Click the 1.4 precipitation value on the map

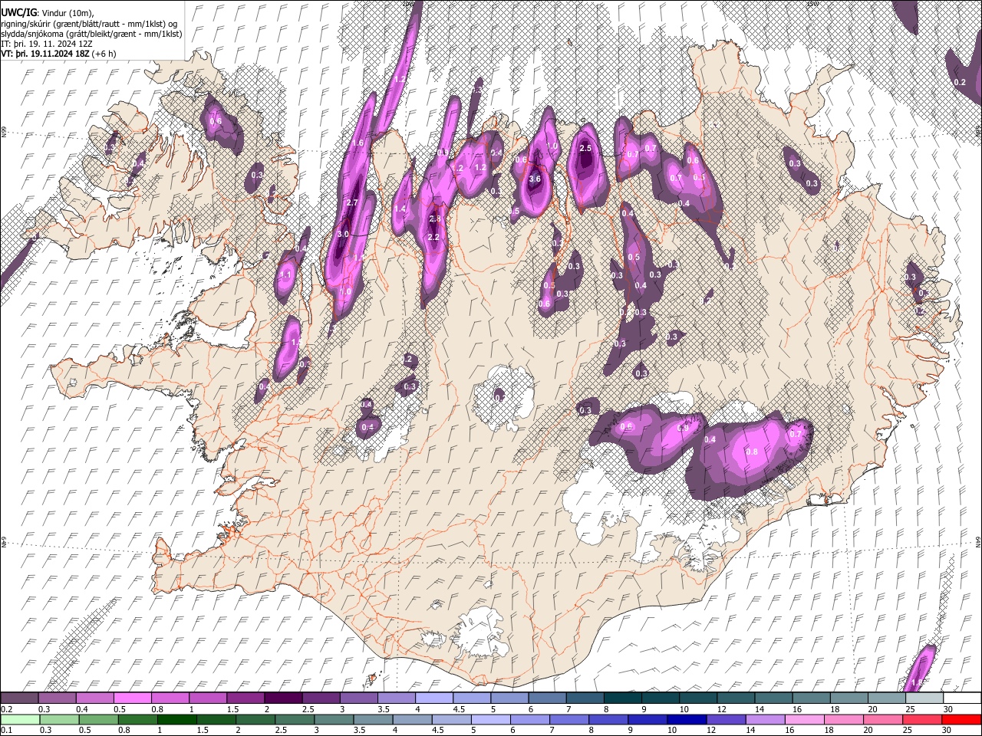[x=400, y=209]
